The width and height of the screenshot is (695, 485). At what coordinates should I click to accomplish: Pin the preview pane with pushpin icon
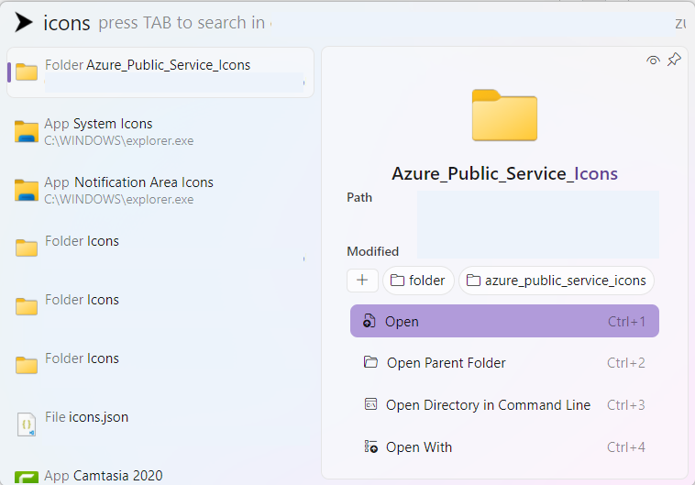674,60
